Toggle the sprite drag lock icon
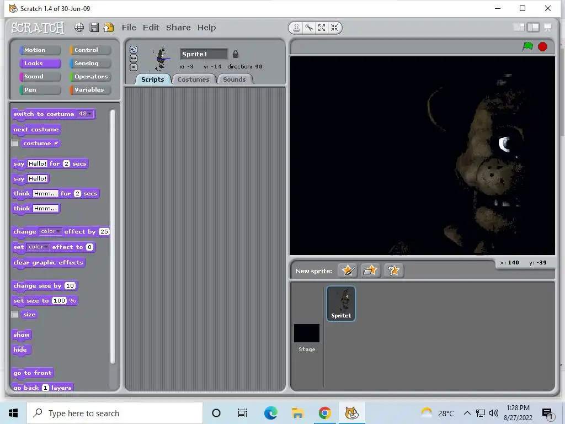 click(235, 54)
